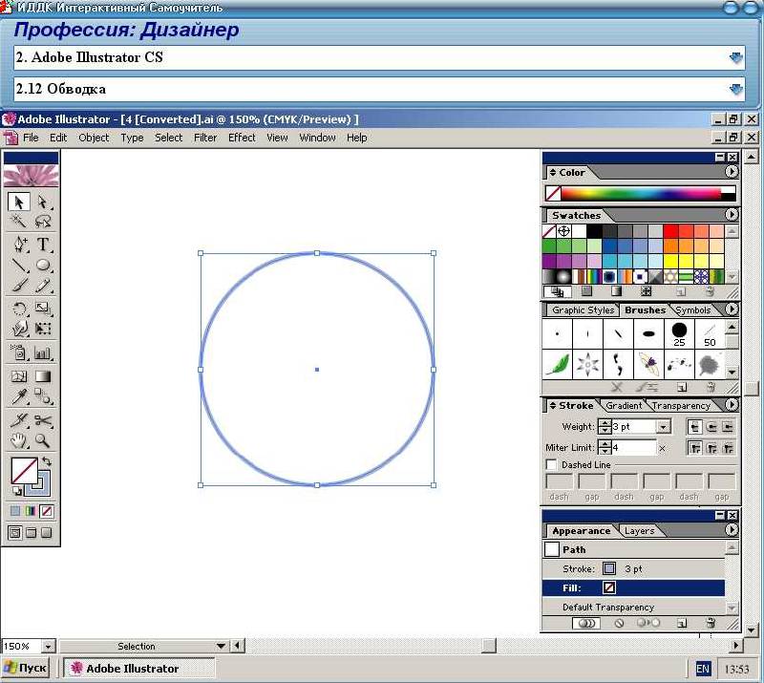The image size is (764, 683).
Task: Switch to the Layers tab
Action: (639, 531)
